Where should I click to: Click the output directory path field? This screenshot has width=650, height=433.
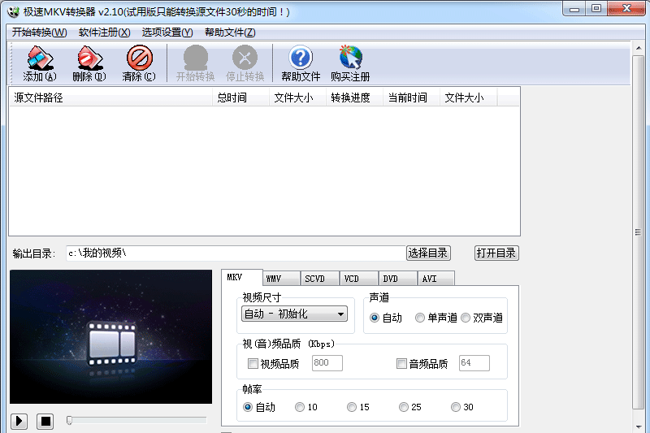236,253
